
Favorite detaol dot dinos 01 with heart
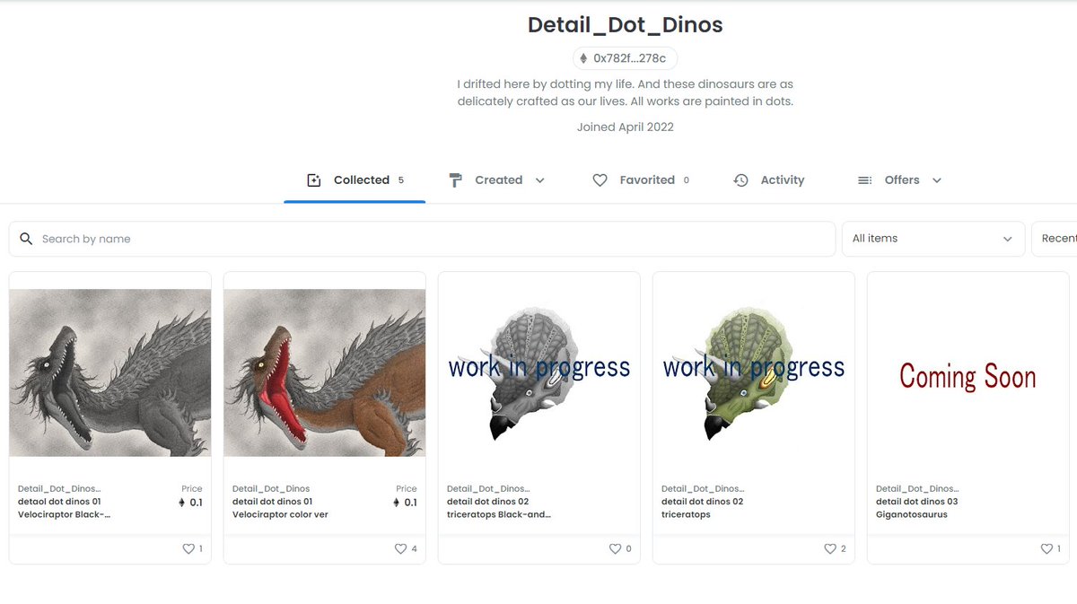click(x=188, y=548)
